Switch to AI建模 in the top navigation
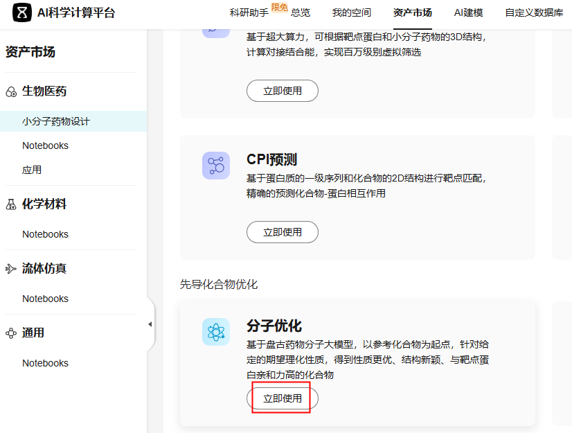Screen dimensions: 572x433 coord(468,12)
